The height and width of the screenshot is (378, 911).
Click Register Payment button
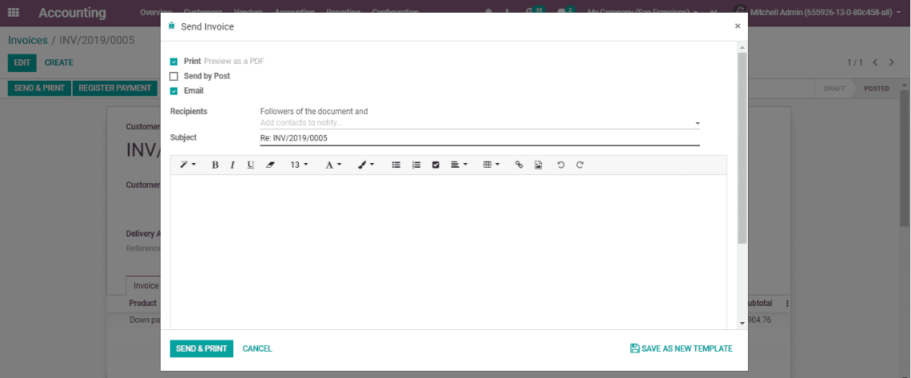tap(114, 88)
